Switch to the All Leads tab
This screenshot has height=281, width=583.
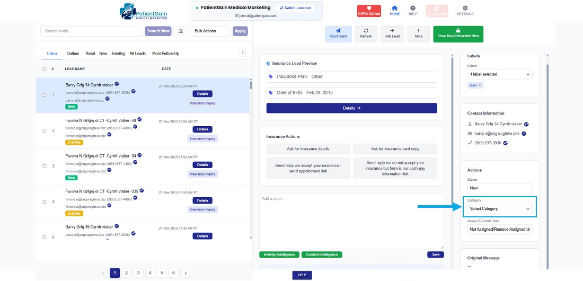click(138, 54)
